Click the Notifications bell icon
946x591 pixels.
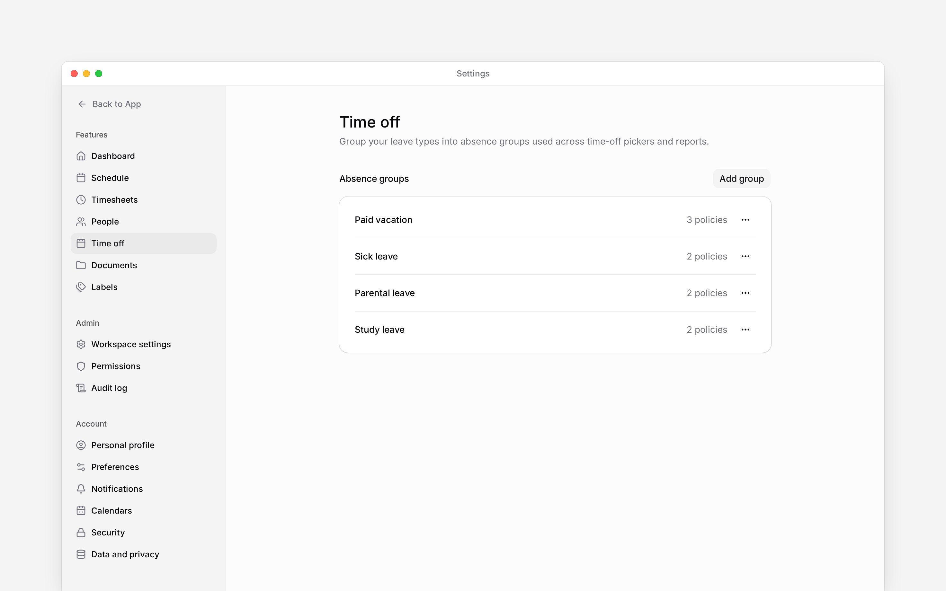[81, 489]
